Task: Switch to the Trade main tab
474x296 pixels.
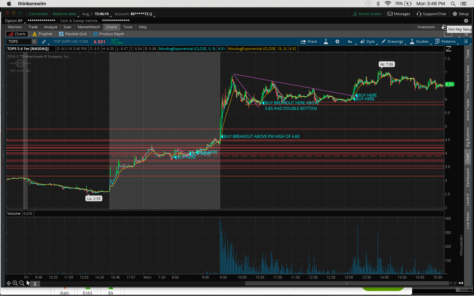Action: (33, 27)
